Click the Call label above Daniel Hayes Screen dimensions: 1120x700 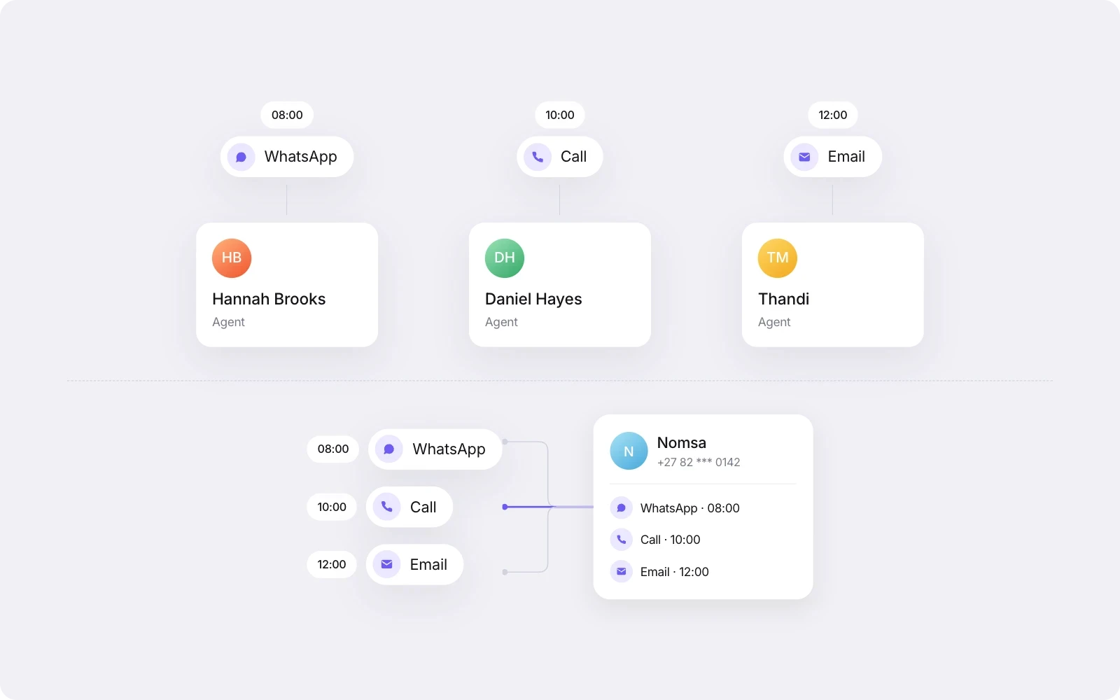tap(574, 157)
